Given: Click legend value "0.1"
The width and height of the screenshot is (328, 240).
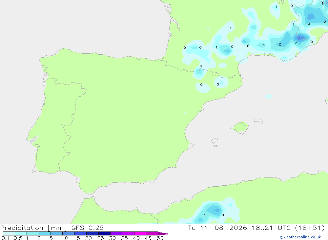Looking at the screenshot, I should (6, 238).
